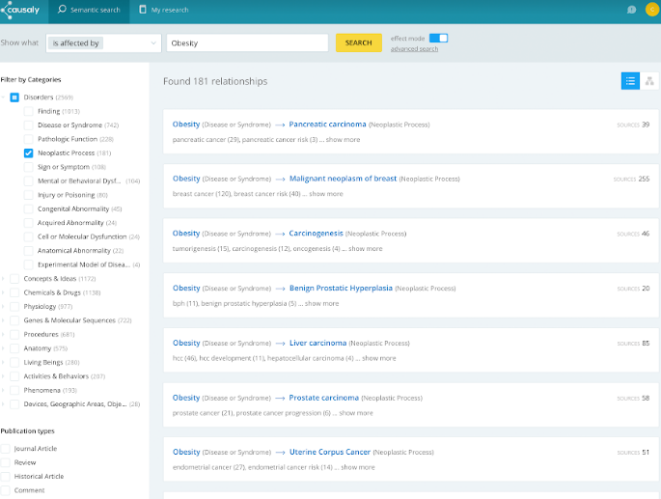This screenshot has height=499, width=661.
Task: Click the Obesity search input field
Action: [247, 43]
